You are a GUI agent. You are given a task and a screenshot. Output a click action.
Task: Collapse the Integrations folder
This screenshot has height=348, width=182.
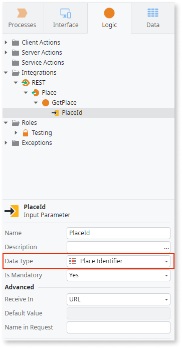[6, 73]
